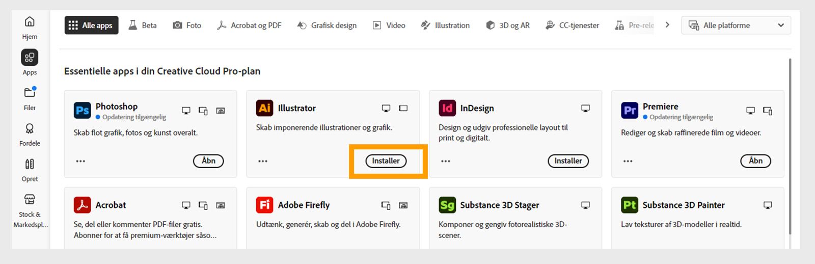Click Adobe Firefly's web platform icon
The height and width of the screenshot is (264, 815).
pos(403,205)
